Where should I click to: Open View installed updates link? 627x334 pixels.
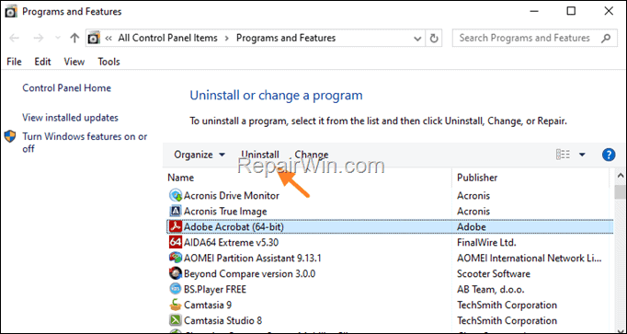71,118
